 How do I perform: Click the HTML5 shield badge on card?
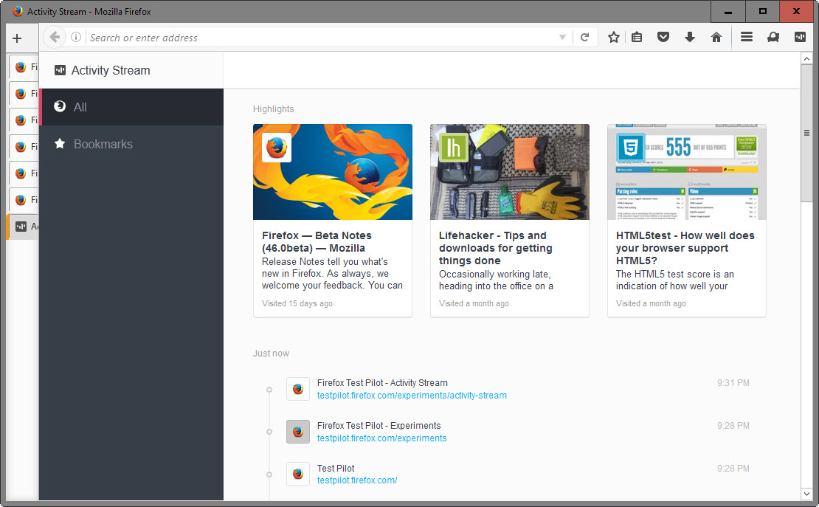(630, 148)
